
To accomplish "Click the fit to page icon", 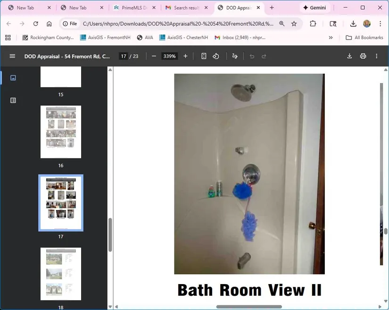I will click(204, 56).
